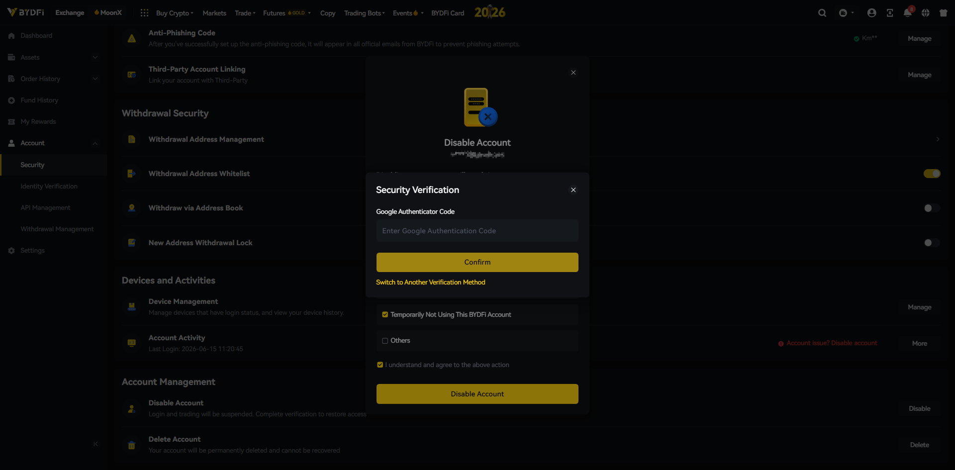Uncheck Temporarily Not Using This BYDFi Account
955x470 pixels.
[x=385, y=315]
